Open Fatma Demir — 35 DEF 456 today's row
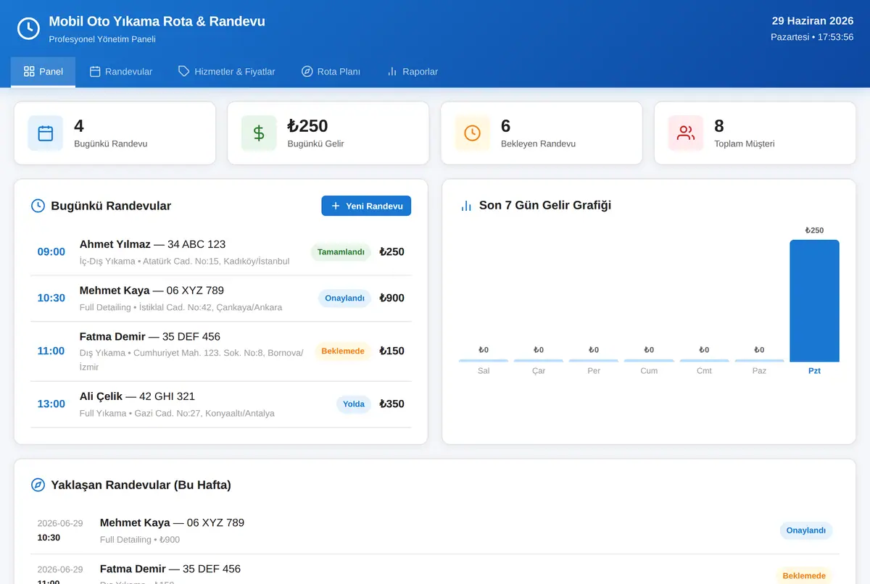The width and height of the screenshot is (870, 584). click(221, 351)
